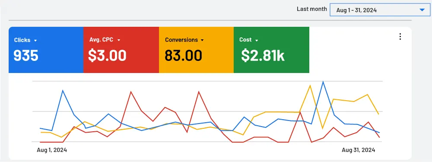Click the highest blue Clicks line peak
This screenshot has height=162, width=432.
323,82
